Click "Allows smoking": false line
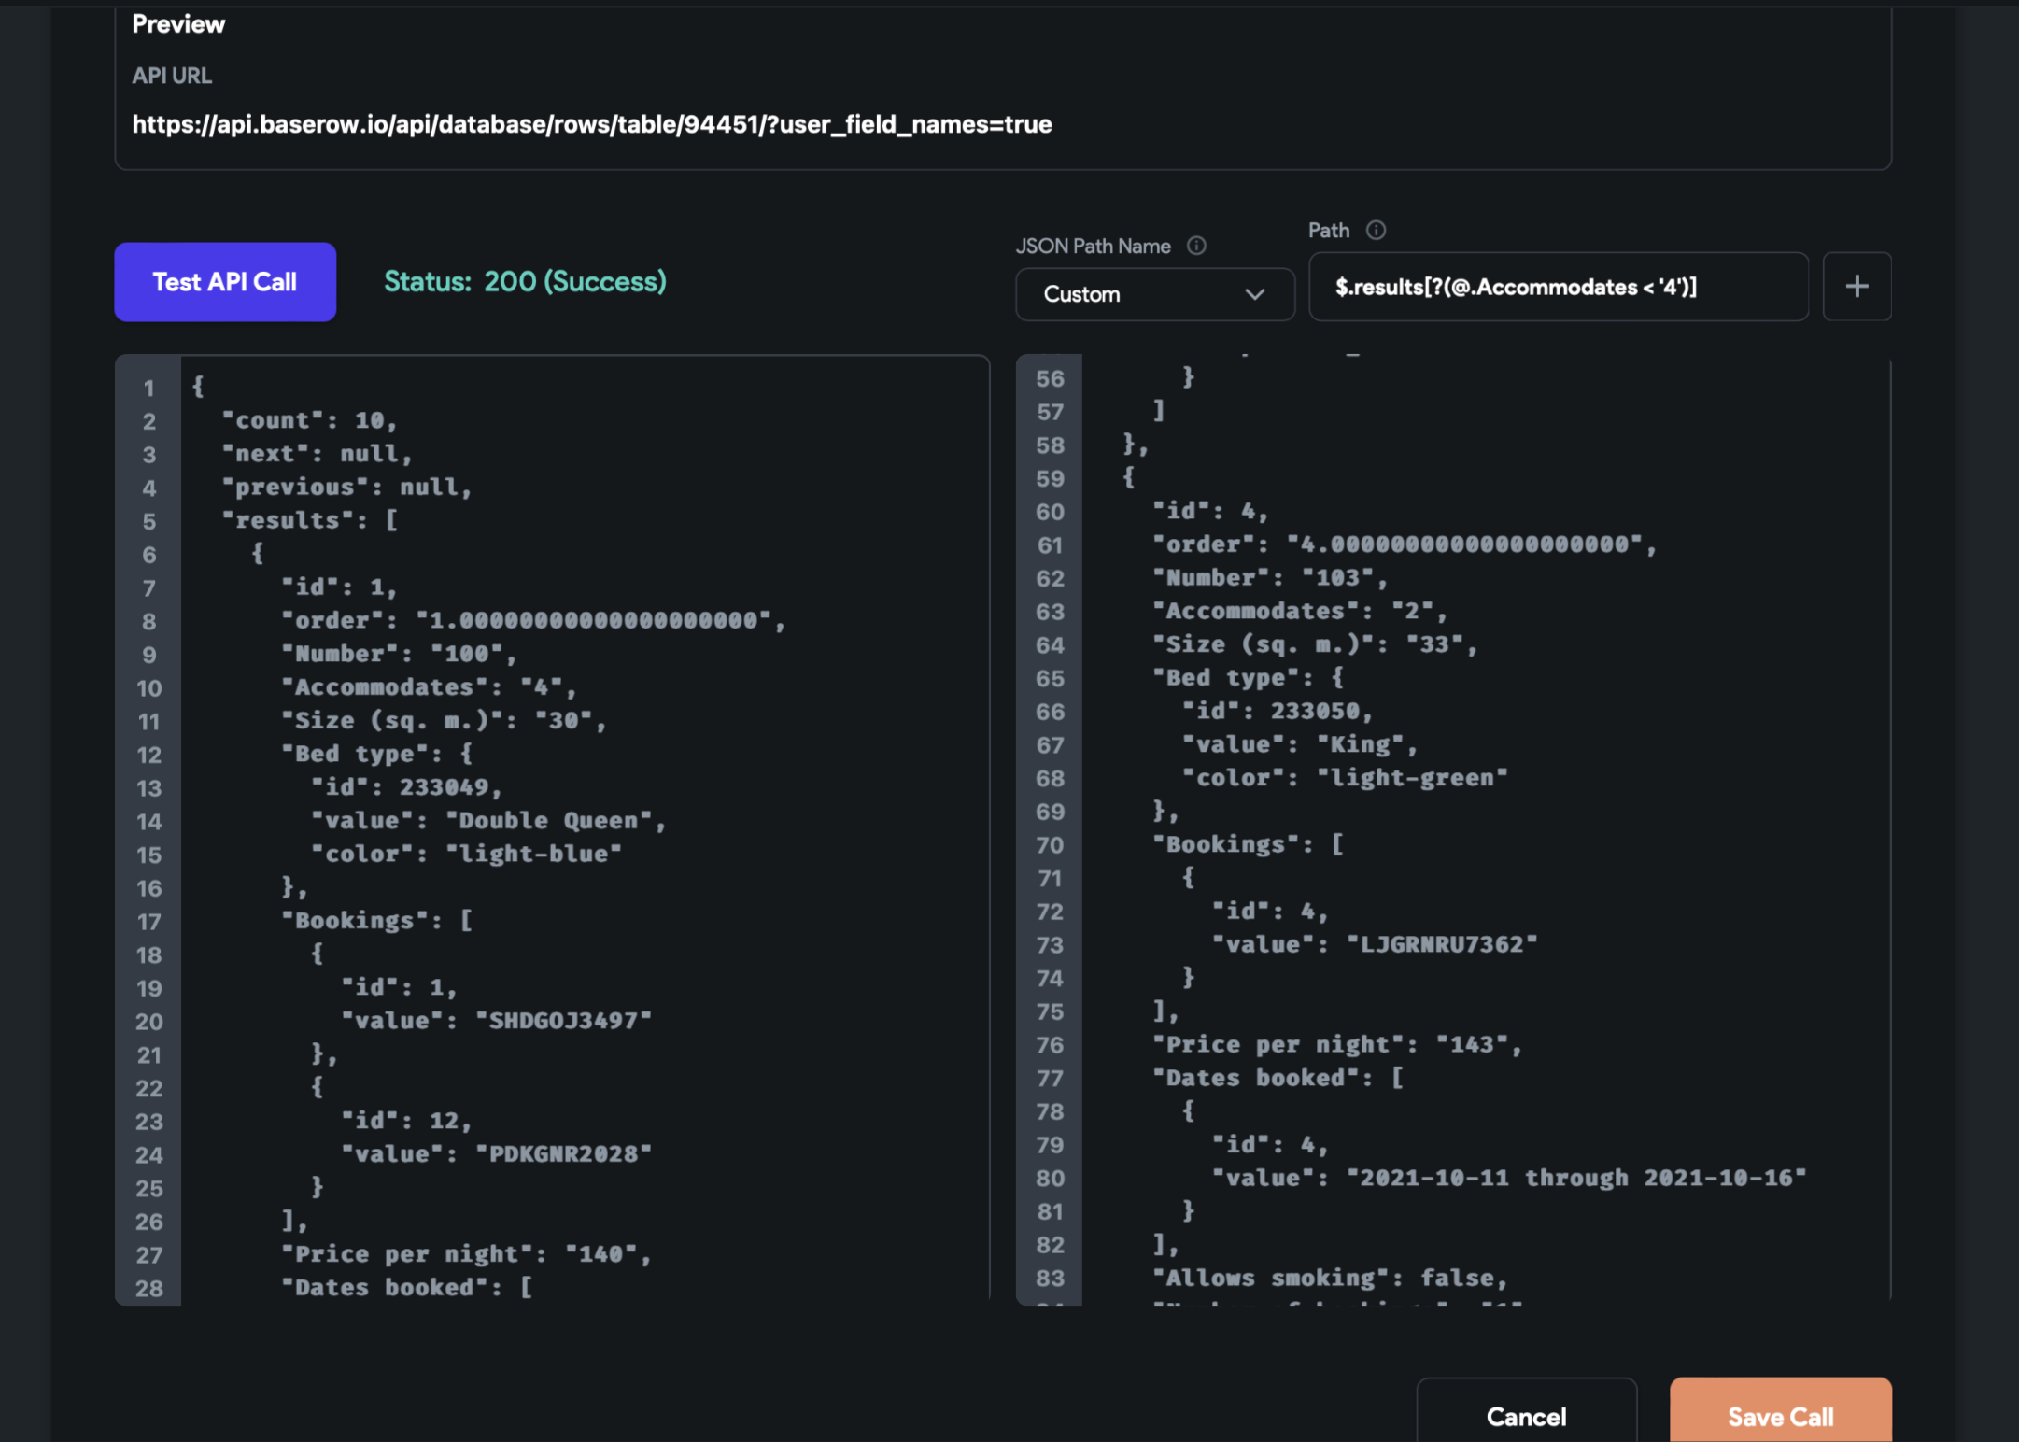The image size is (2019, 1442). coord(1329,1278)
